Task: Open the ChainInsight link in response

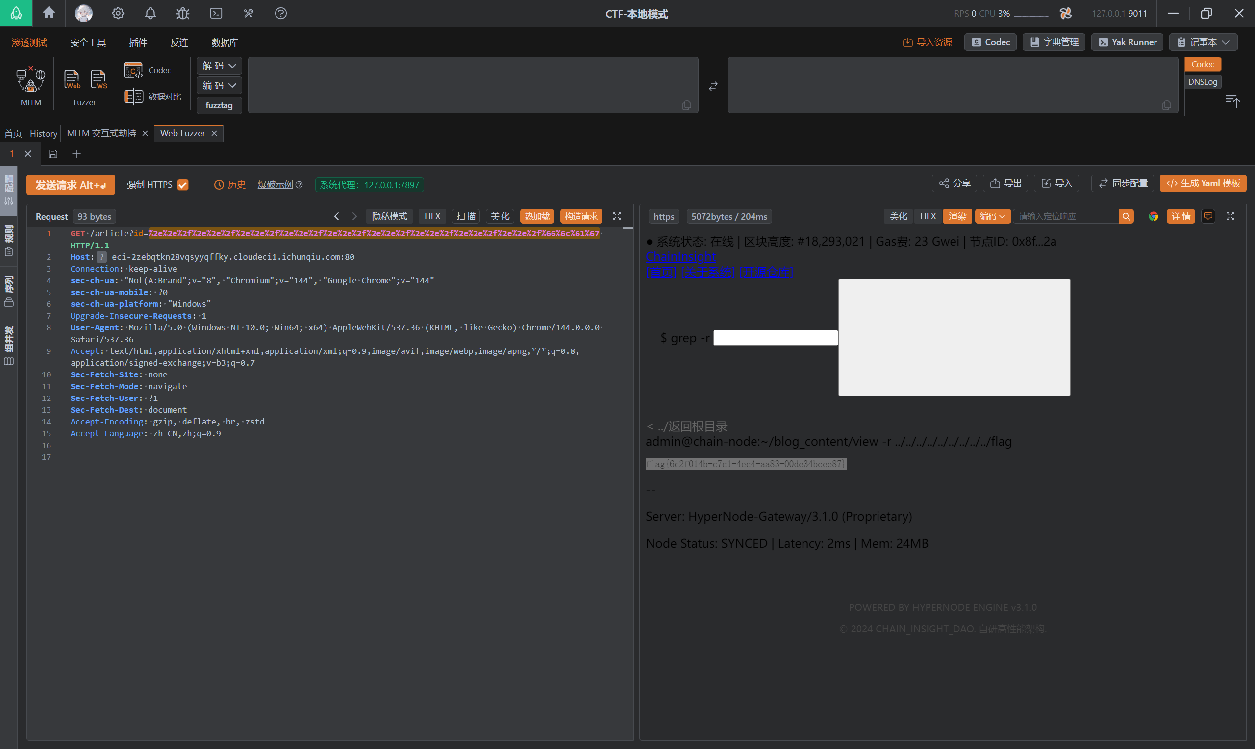Action: pos(681,256)
